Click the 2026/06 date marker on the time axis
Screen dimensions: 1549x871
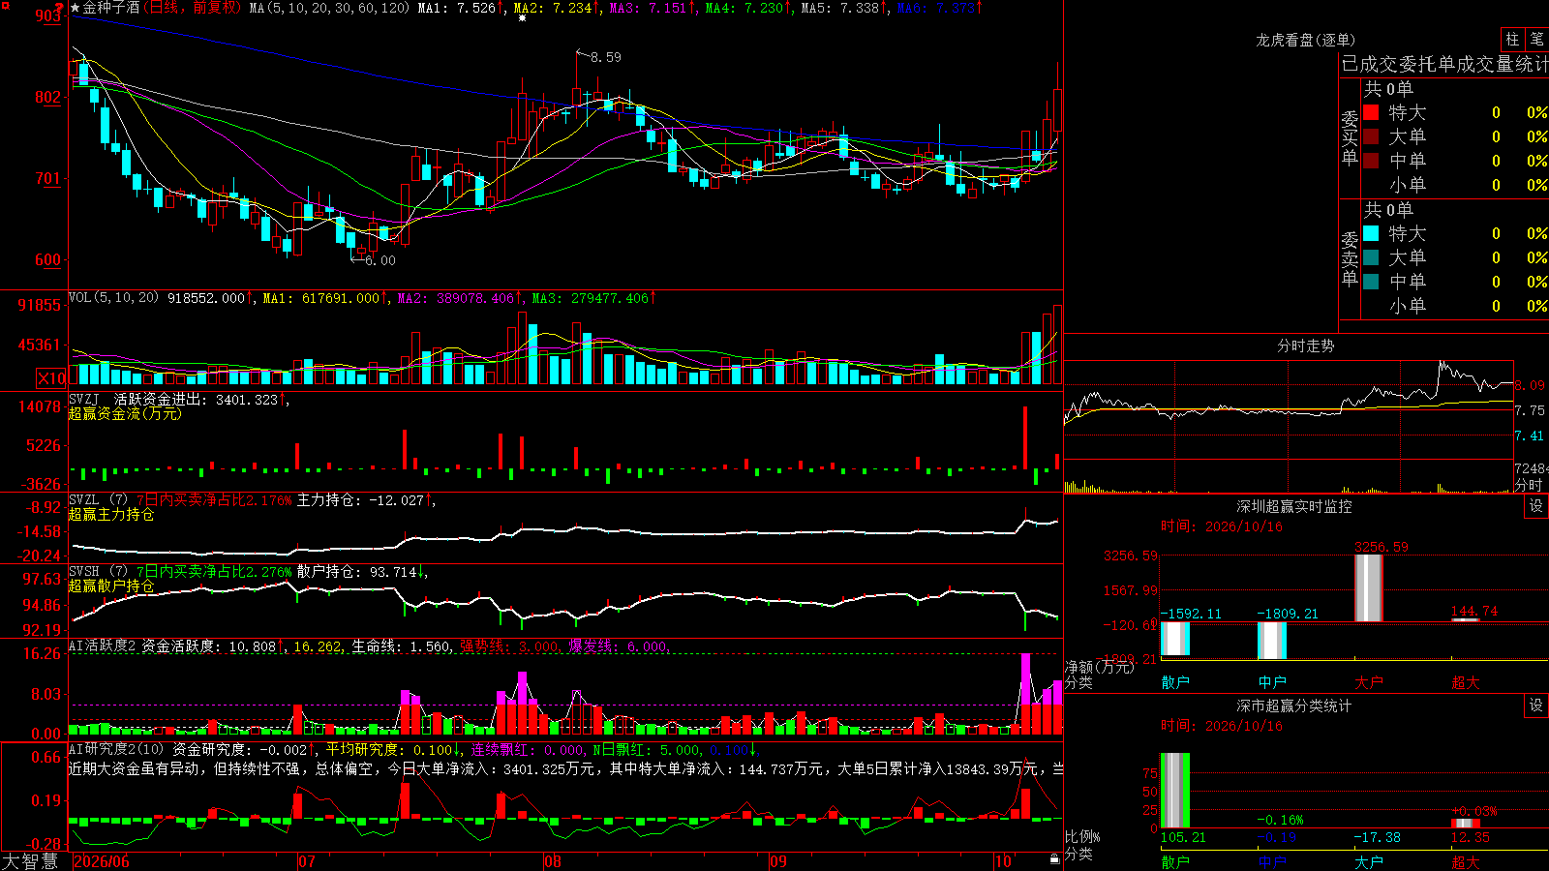[x=102, y=861]
